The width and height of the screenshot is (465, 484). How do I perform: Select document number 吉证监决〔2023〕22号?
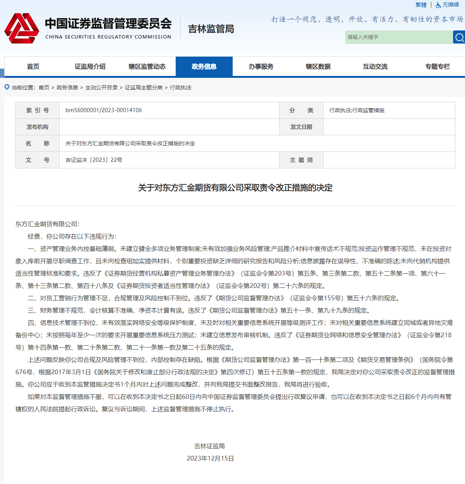pos(94,160)
